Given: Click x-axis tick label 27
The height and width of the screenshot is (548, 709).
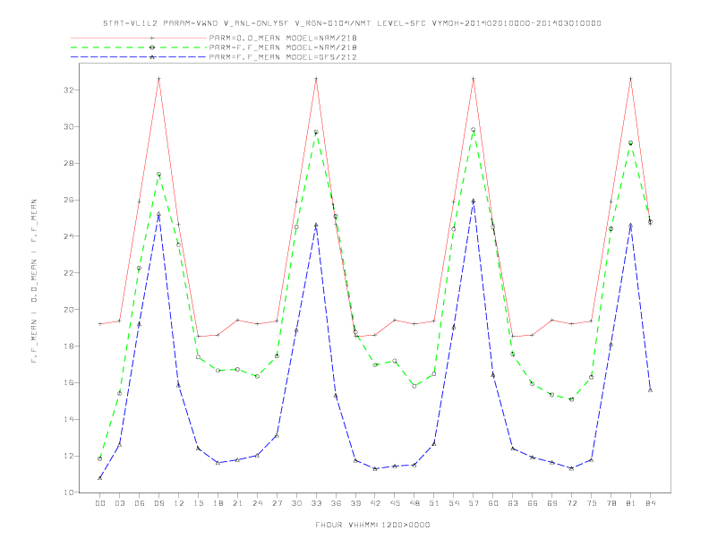Looking at the screenshot, I should (277, 503).
